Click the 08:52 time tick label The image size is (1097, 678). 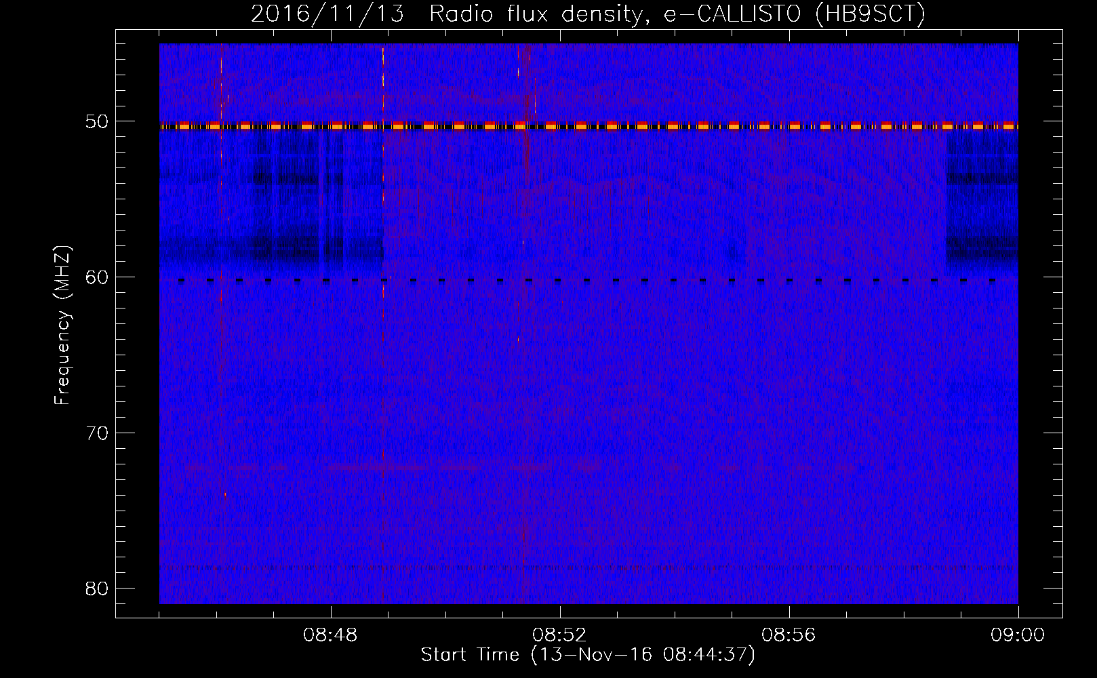[559, 635]
